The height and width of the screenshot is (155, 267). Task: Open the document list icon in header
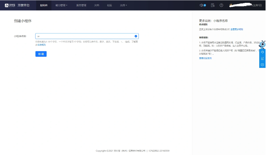[212, 5]
